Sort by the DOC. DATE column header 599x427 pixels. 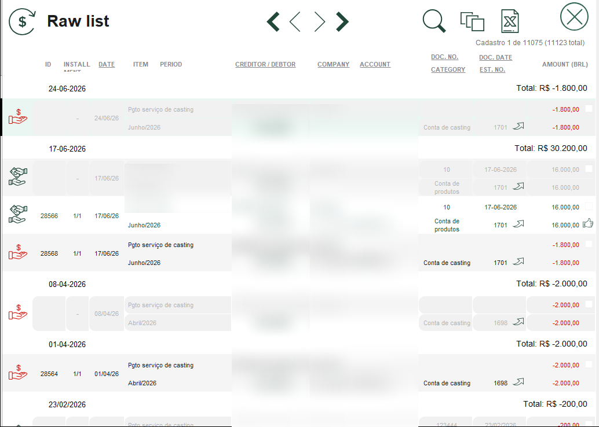495,57
